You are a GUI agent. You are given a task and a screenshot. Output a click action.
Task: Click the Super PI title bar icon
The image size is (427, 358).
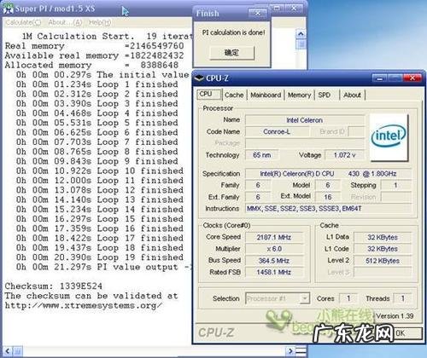point(8,9)
